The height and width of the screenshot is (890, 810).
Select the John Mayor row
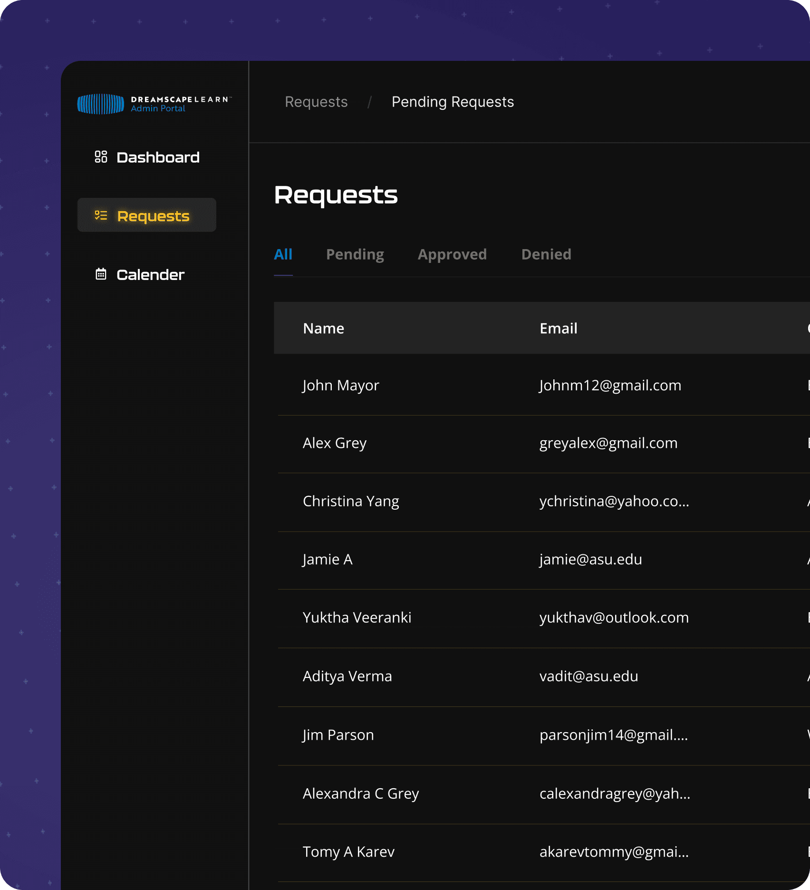542,385
